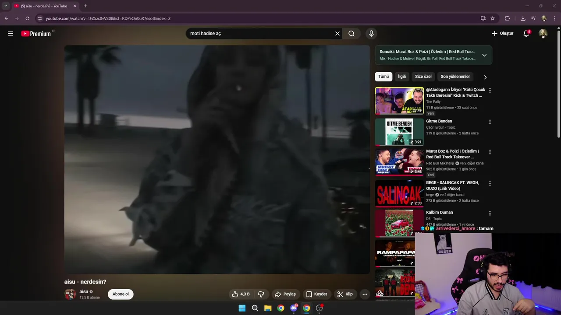Viewport: 561px width, 315px height.
Task: Like the video with 4,3 B likes
Action: [241, 294]
